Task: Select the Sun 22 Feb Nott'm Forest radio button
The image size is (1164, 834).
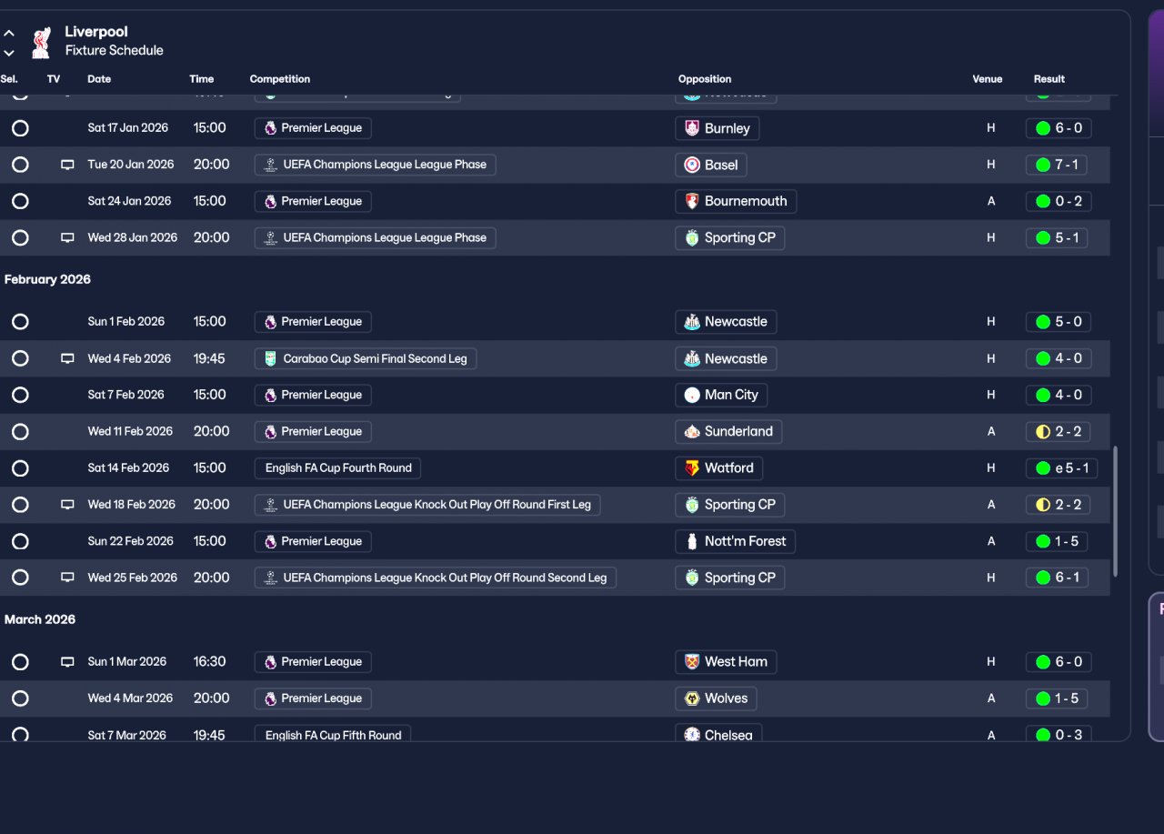Action: tap(20, 541)
